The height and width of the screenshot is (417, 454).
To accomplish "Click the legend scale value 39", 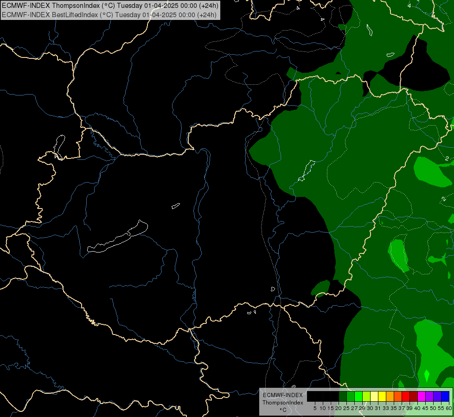I will tap(409, 408).
